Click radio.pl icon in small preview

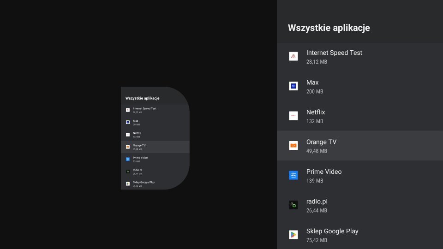128,172
